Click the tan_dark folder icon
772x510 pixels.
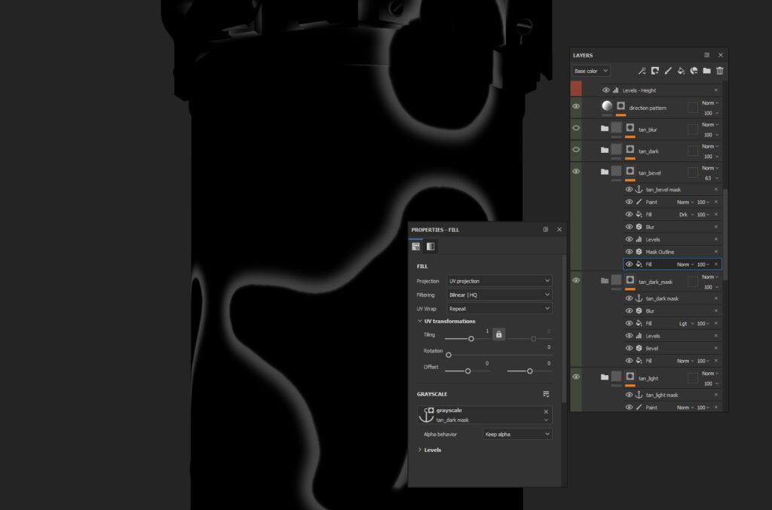click(x=604, y=150)
